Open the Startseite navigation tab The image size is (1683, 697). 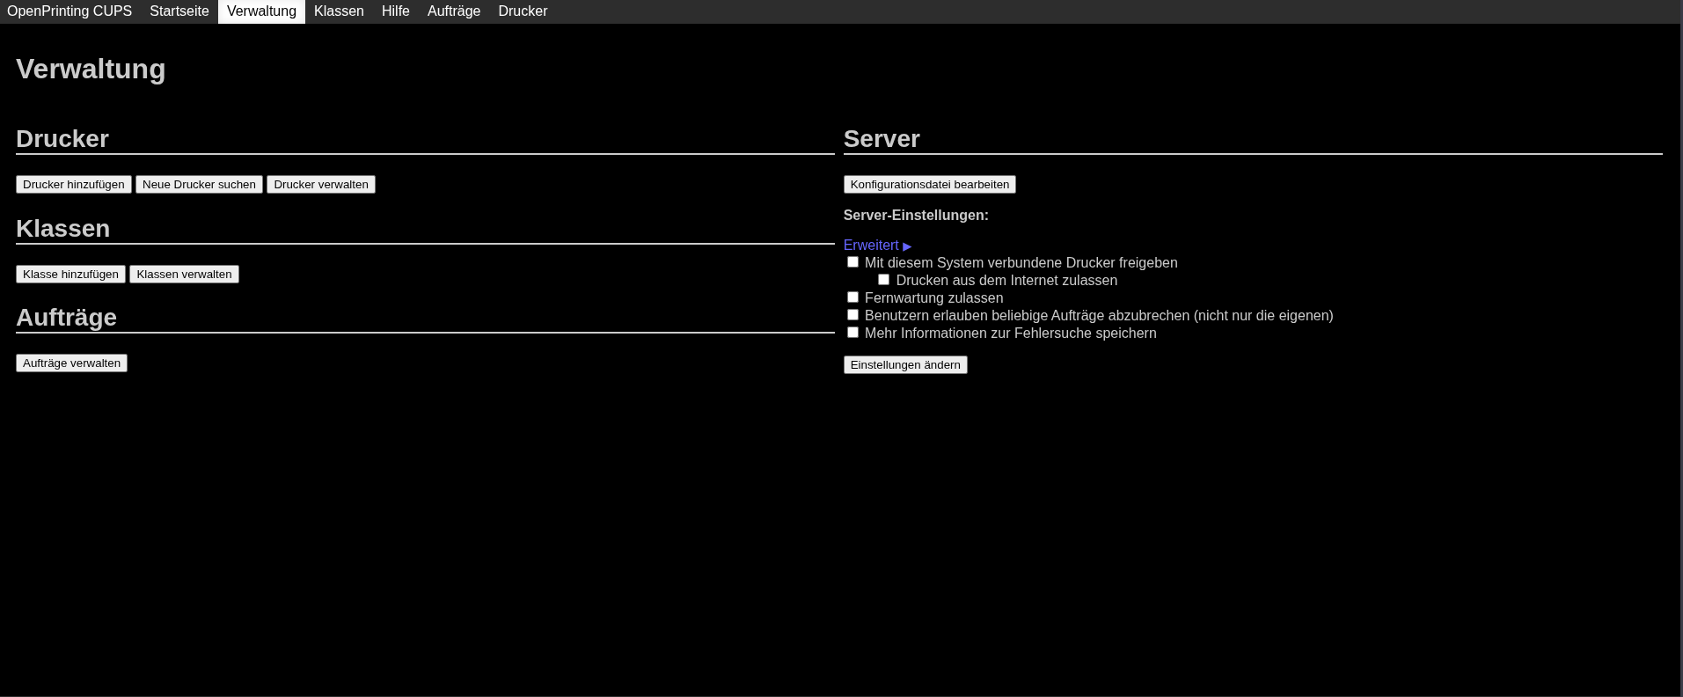[179, 11]
